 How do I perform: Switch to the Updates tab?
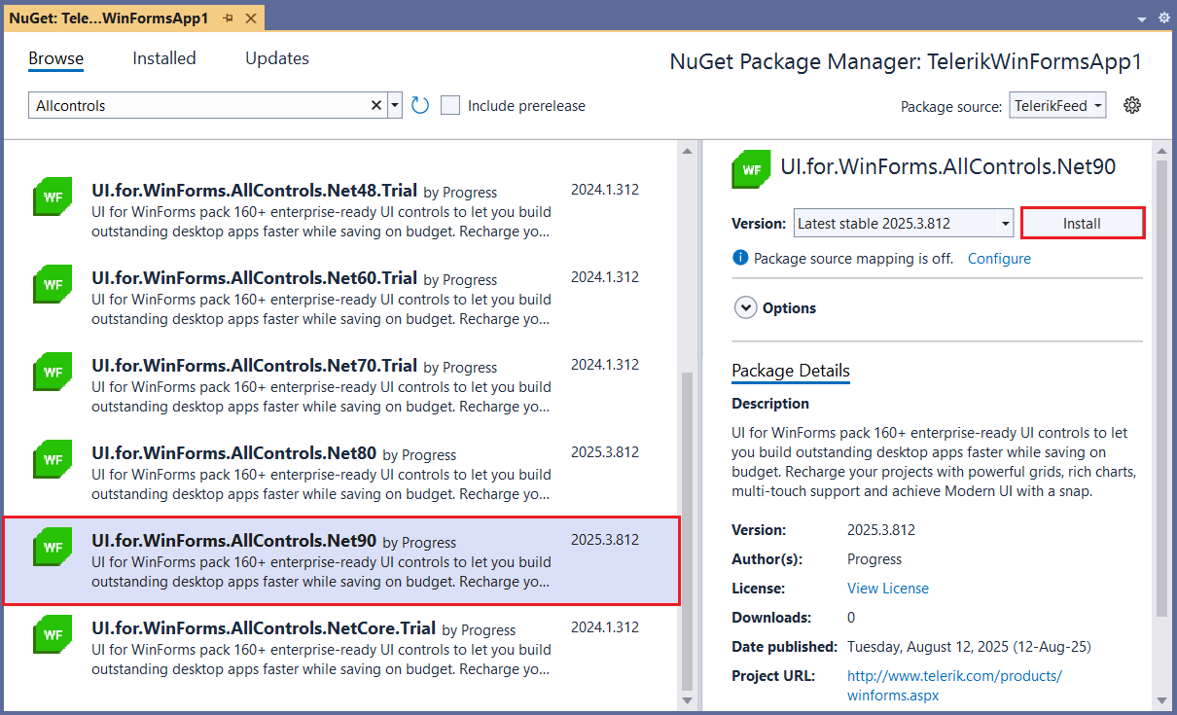[x=276, y=58]
